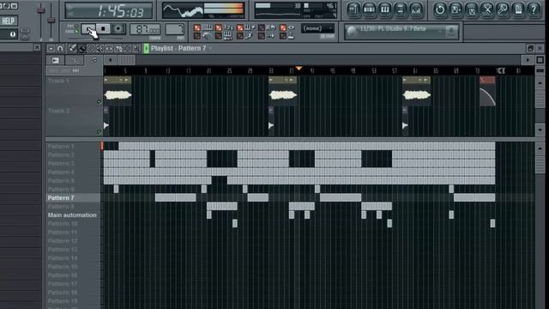Open the (none) snap dropdown
This screenshot has width=549, height=309.
point(318,28)
